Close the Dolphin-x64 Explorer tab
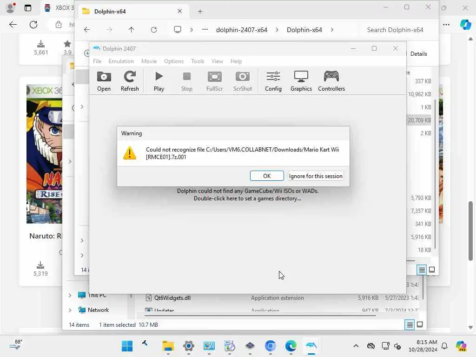Image resolution: width=476 pixels, height=357 pixels. pos(180,11)
